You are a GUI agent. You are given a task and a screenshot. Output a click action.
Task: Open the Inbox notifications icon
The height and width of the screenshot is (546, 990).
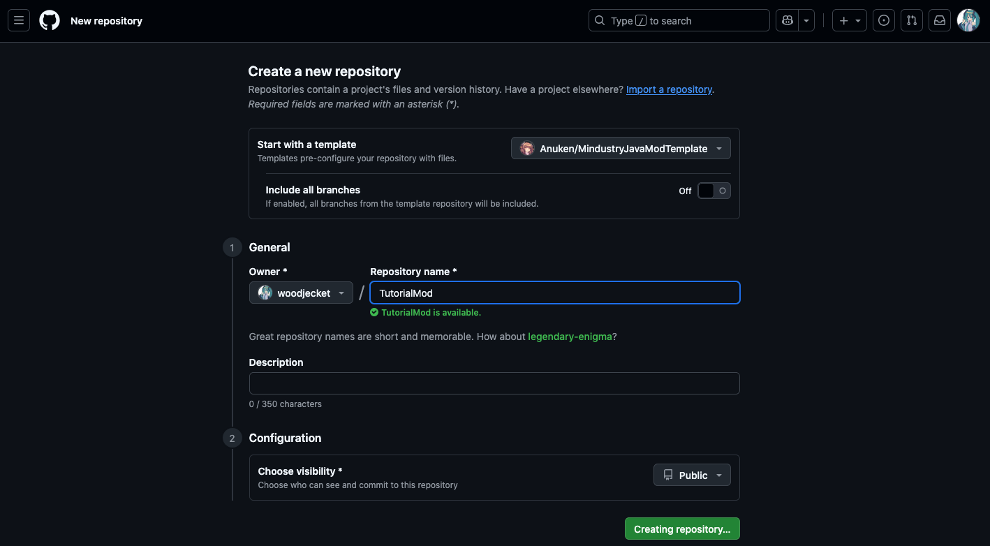[x=939, y=20]
